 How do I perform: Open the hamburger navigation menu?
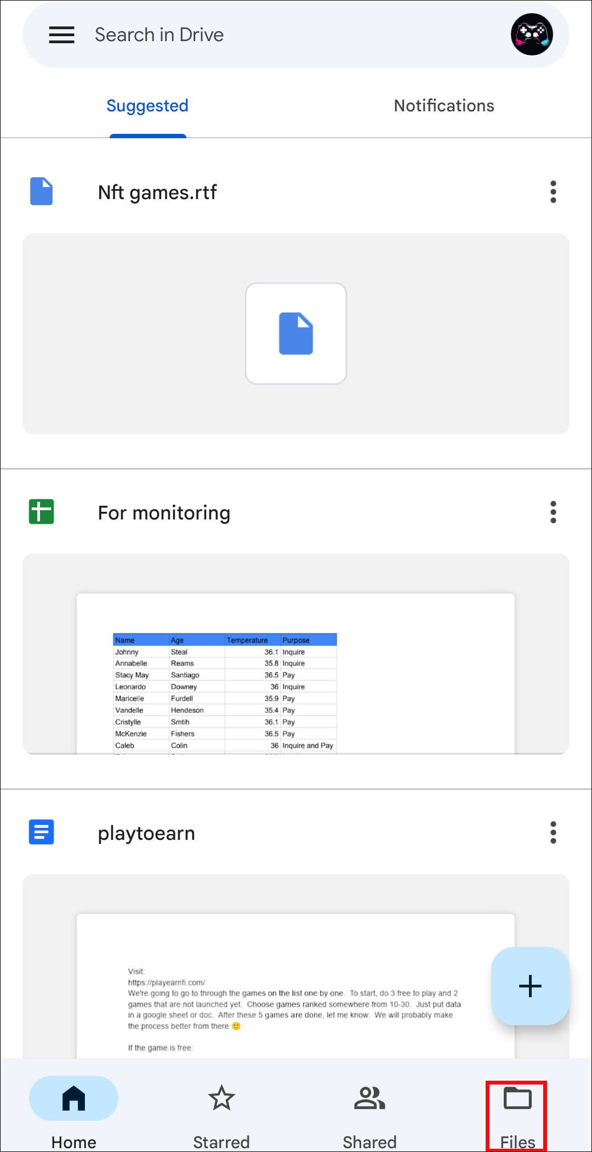(61, 35)
